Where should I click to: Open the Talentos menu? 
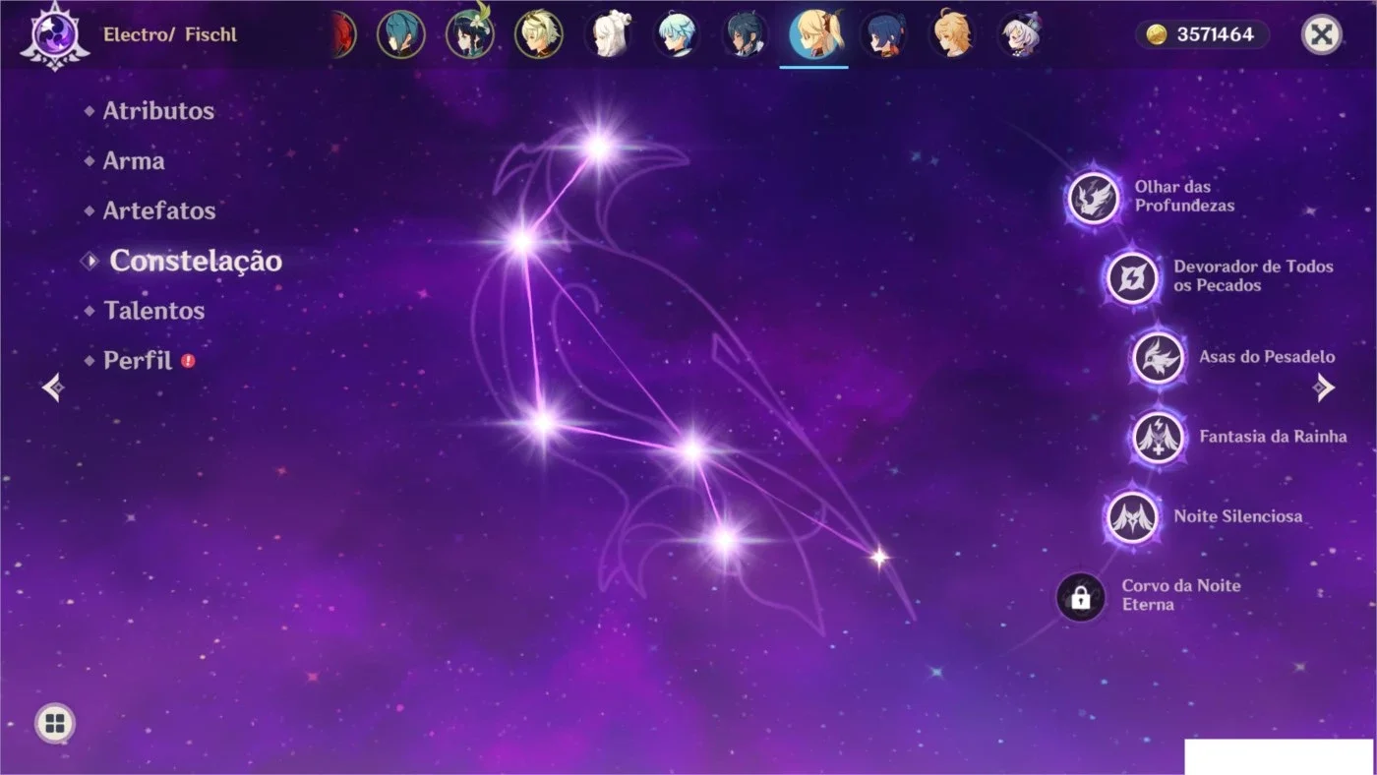point(154,311)
